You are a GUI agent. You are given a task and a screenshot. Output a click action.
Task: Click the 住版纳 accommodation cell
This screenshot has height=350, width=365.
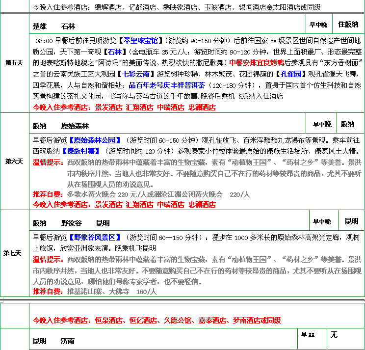pos(348,24)
